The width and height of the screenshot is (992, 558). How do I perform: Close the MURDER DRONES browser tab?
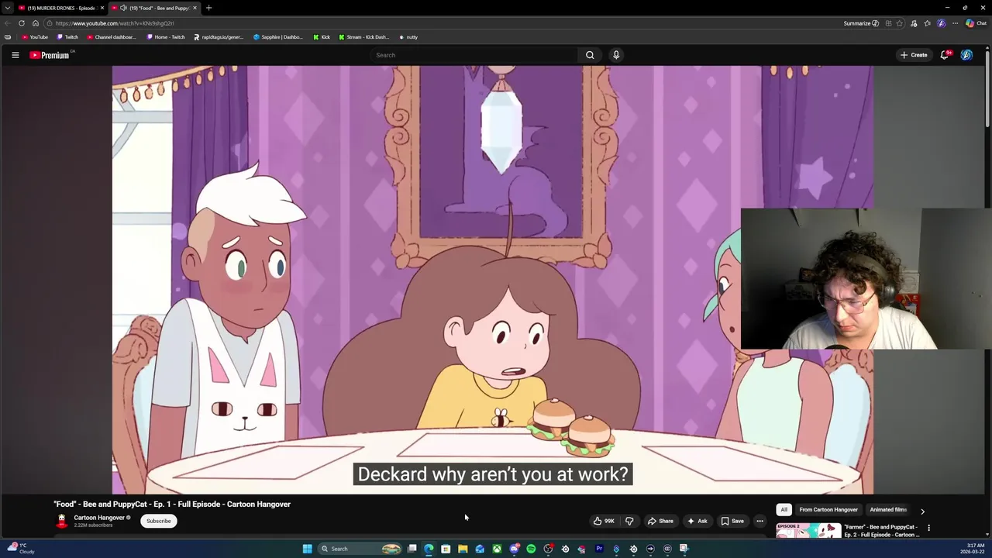point(102,8)
